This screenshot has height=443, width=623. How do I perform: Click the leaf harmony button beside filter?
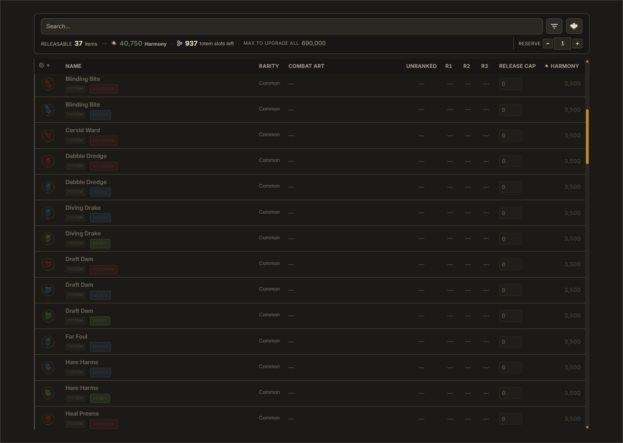(x=574, y=26)
